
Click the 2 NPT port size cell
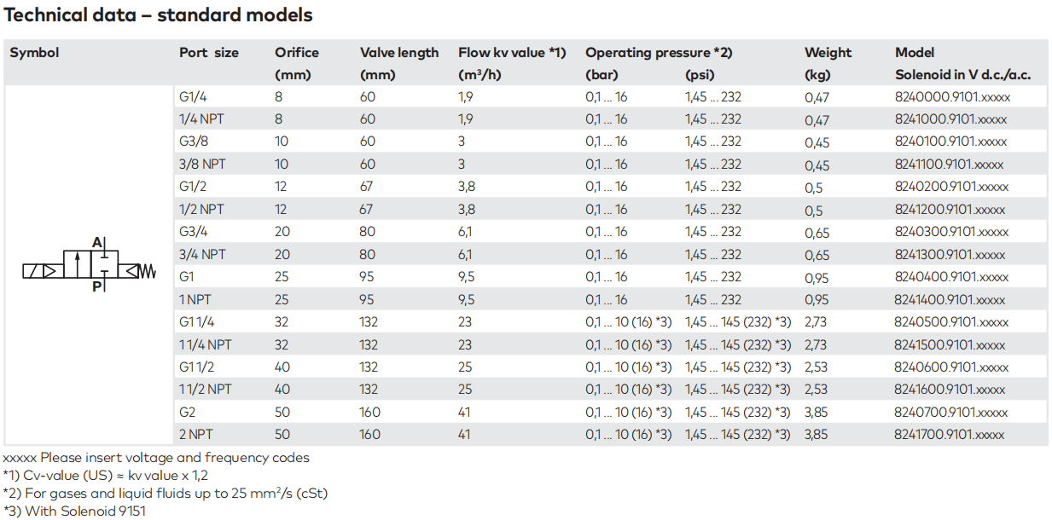point(198,435)
